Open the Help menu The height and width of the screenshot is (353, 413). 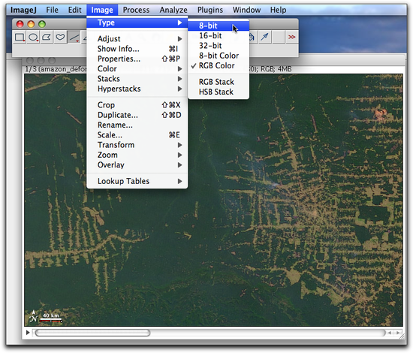click(x=278, y=10)
